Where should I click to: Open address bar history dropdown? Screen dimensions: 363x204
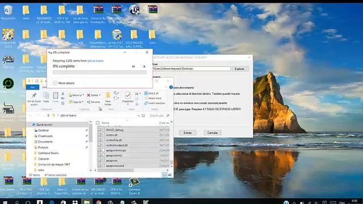pos(138,116)
